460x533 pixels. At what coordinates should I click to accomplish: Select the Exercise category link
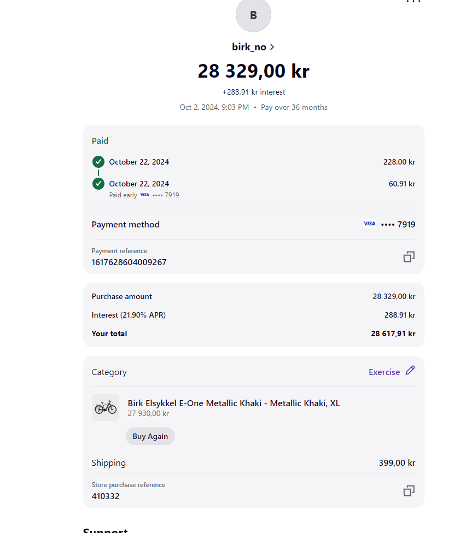[x=384, y=372]
